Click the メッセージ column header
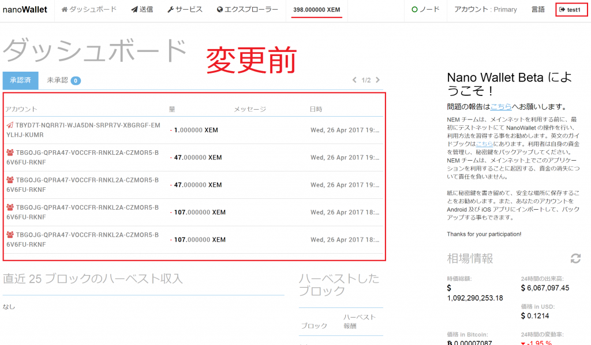The width and height of the screenshot is (591, 345). point(250,109)
